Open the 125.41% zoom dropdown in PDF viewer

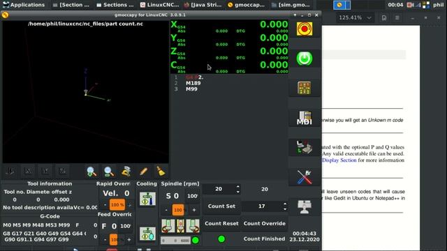pyautogui.click(x=355, y=17)
